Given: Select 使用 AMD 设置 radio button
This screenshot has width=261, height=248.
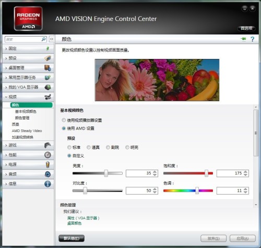Looking at the screenshot, I should (x=64, y=128).
